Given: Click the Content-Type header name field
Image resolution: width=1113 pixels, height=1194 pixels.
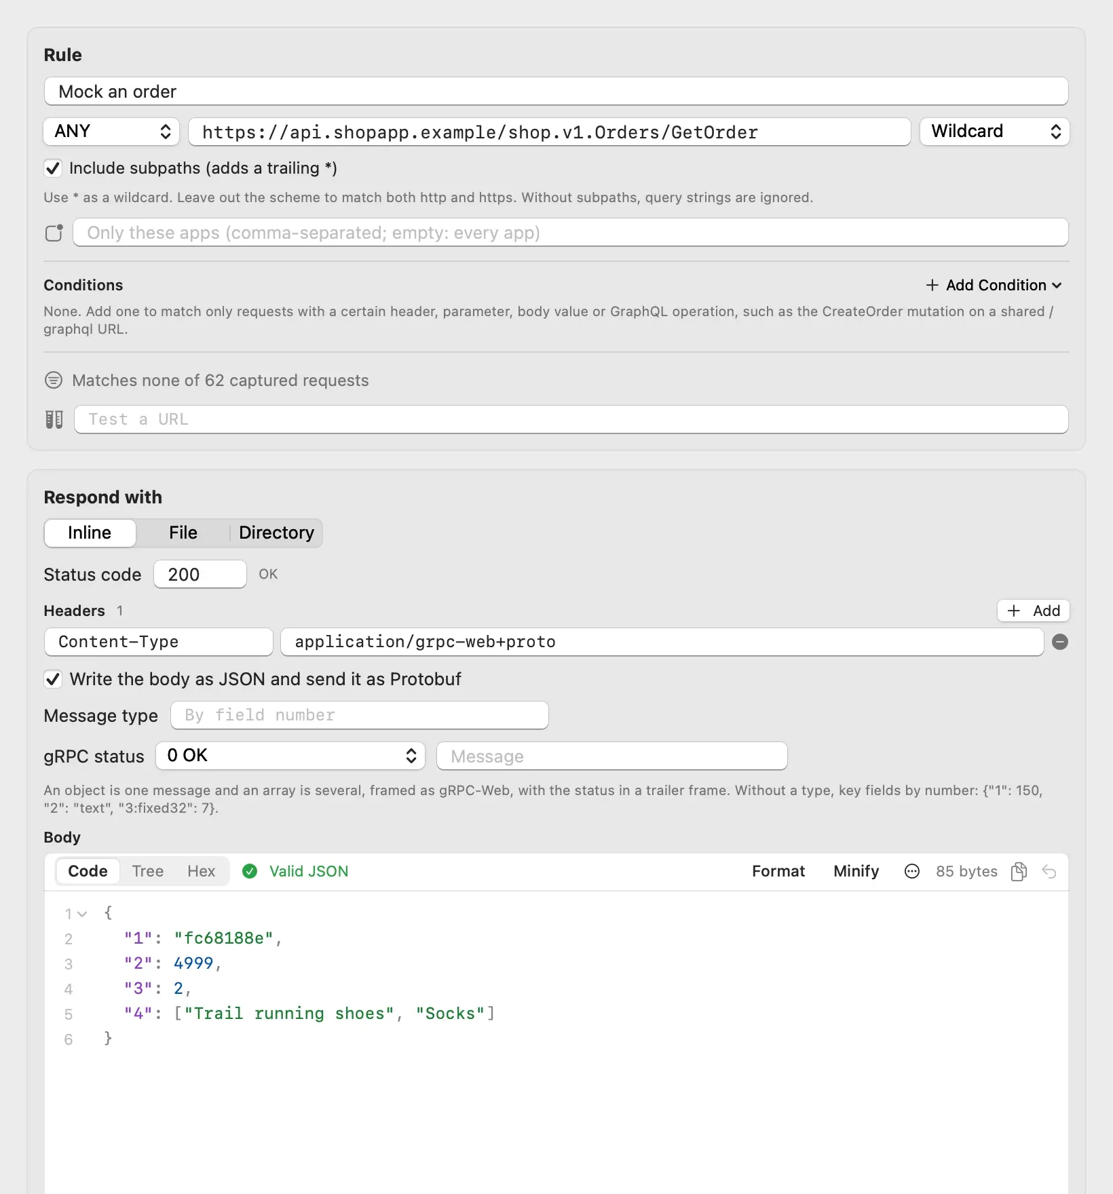Looking at the screenshot, I should (x=159, y=642).
